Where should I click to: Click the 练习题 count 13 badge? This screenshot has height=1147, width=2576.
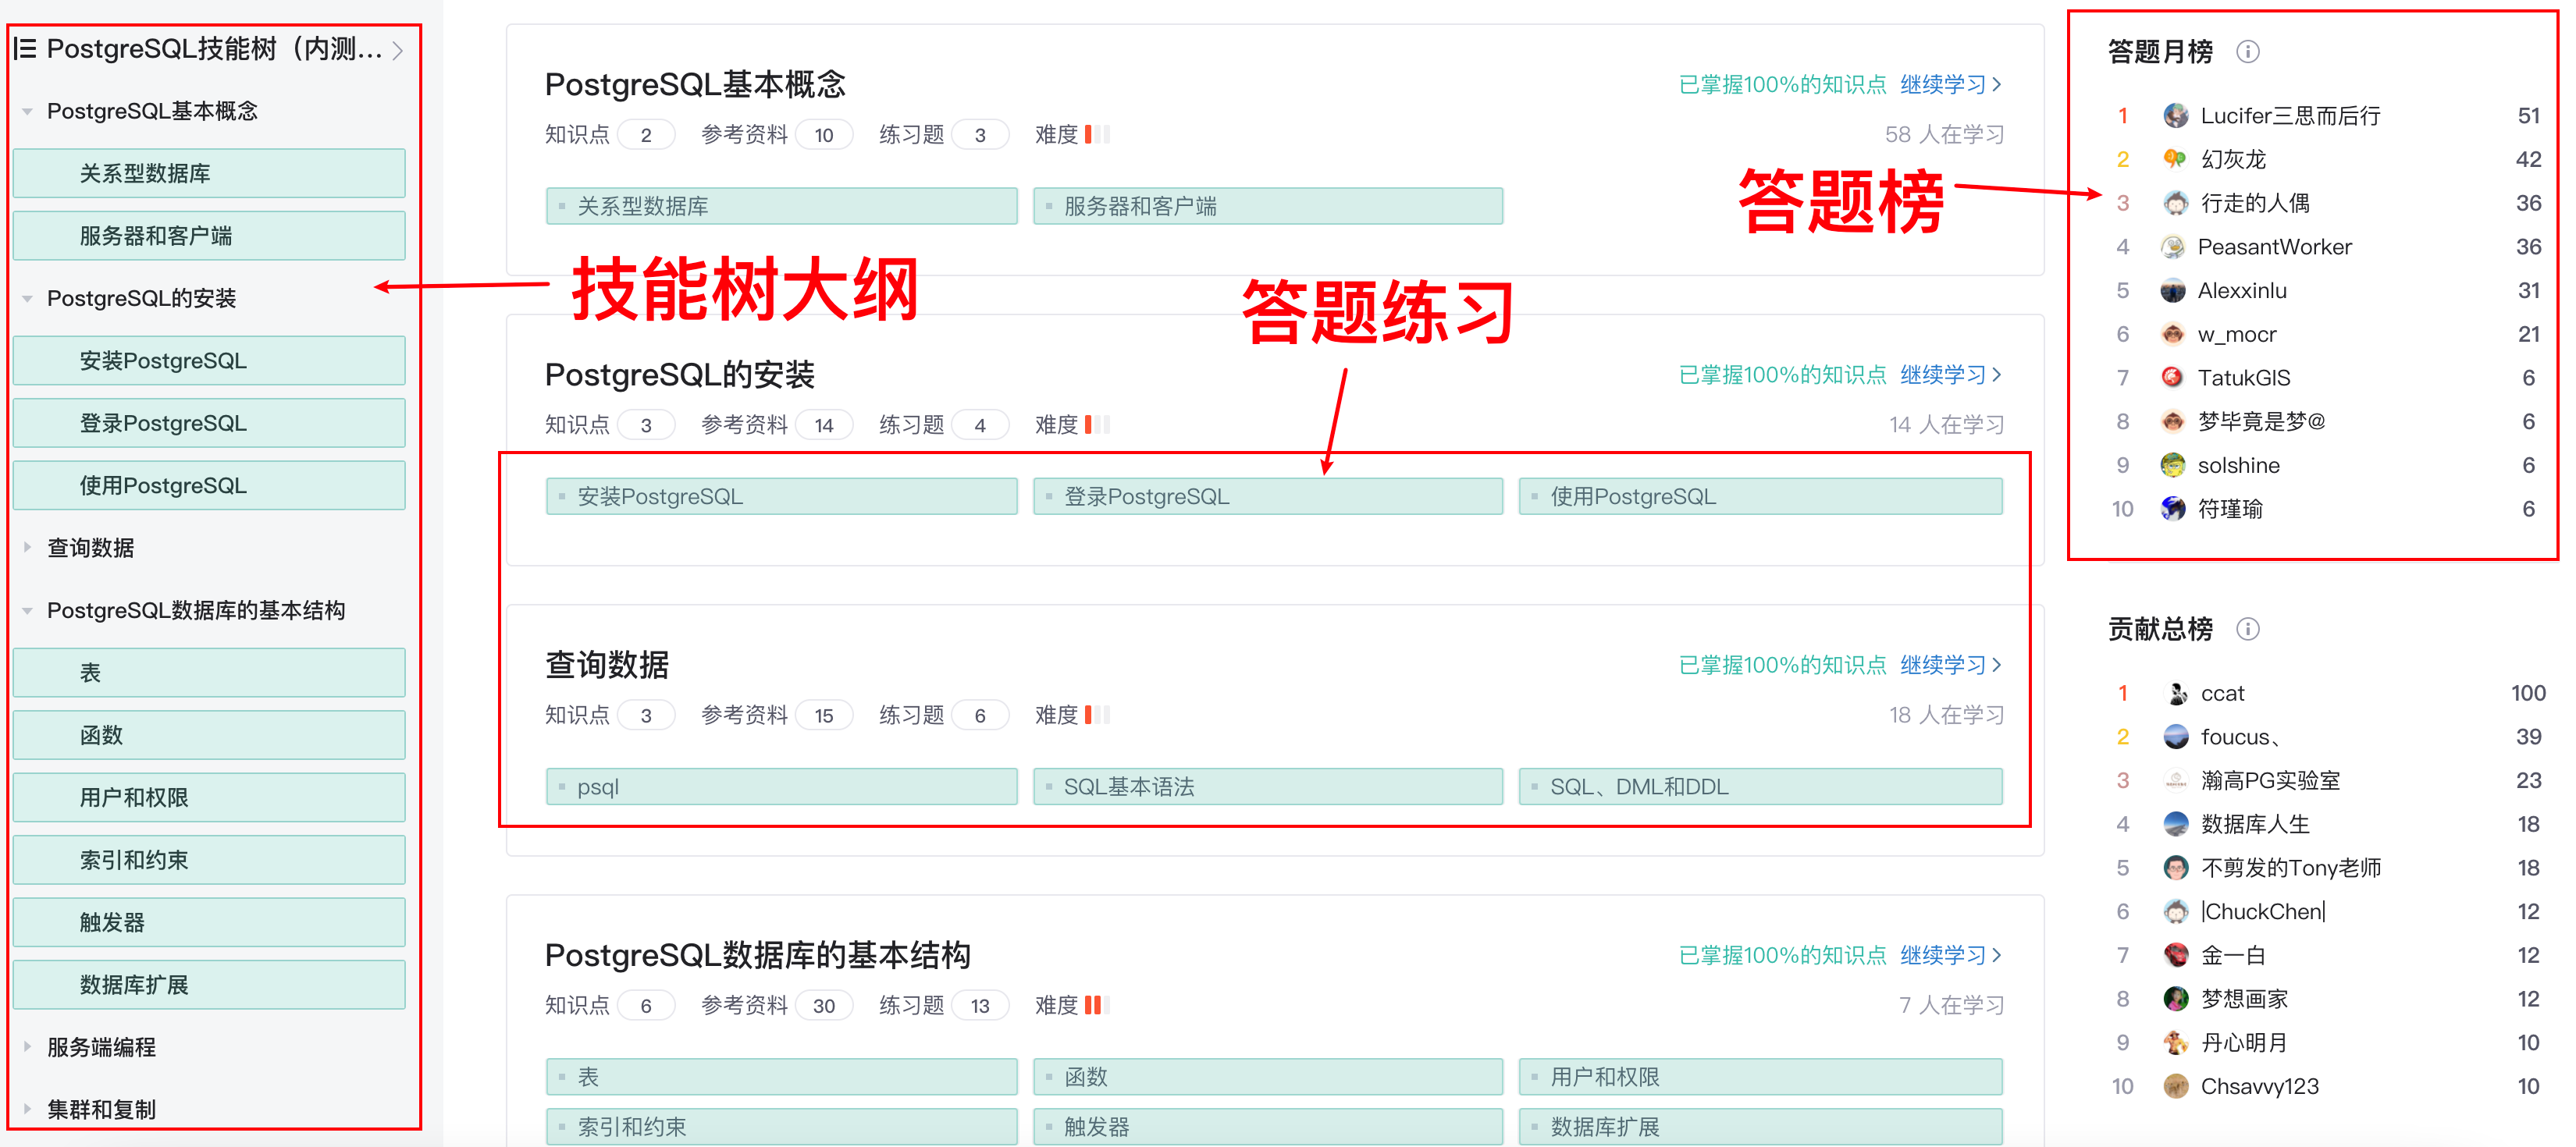[980, 1005]
